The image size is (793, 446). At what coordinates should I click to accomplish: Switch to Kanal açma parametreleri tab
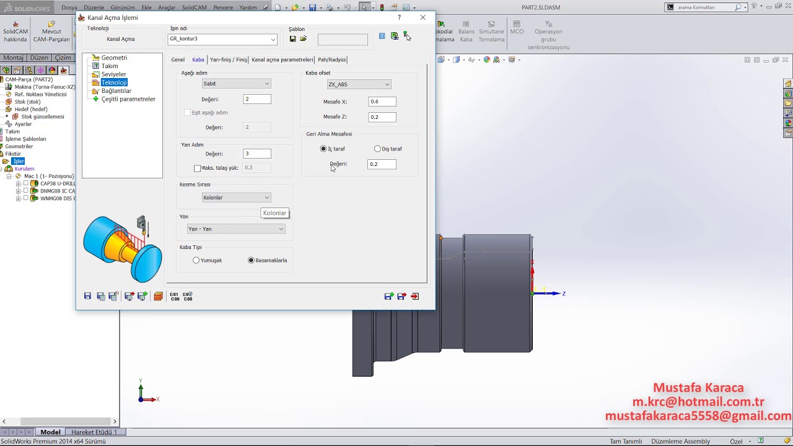[x=283, y=59]
